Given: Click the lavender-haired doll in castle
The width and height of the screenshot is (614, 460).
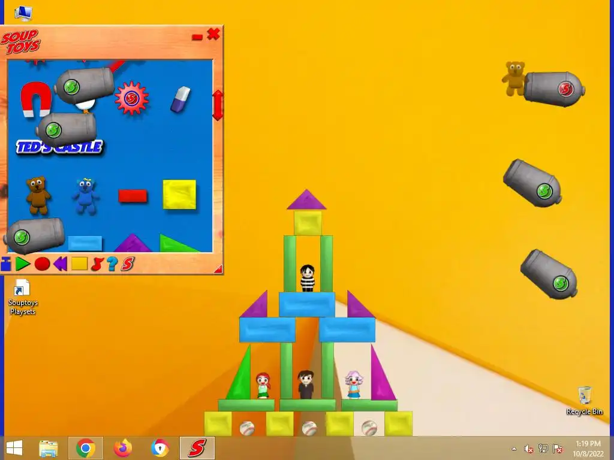Looking at the screenshot, I should (354, 385).
